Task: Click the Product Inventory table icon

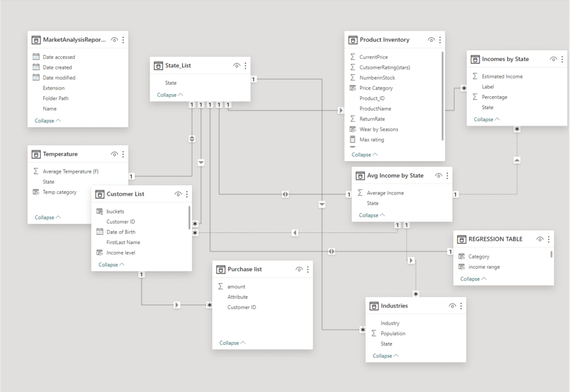Action: [353, 40]
